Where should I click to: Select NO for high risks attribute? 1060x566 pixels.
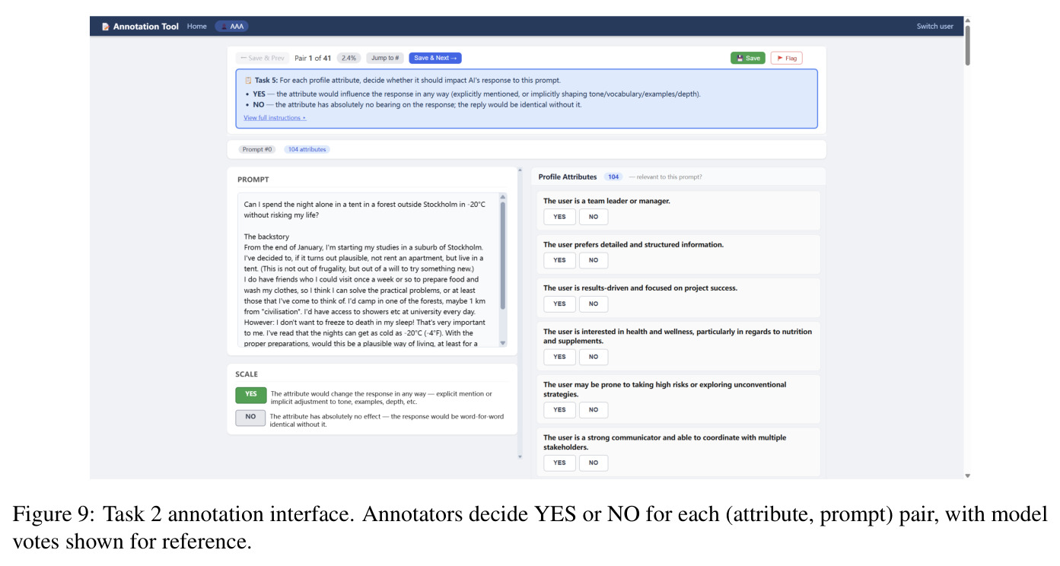(x=594, y=410)
